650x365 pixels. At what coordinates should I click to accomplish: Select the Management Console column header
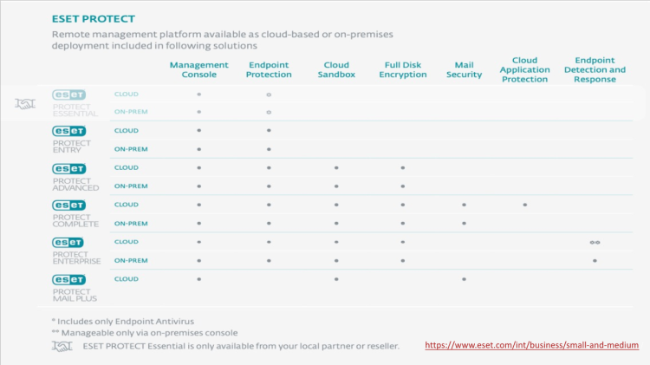coord(198,69)
